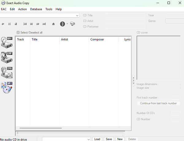Minimize the Exact Audio Copy window
The height and width of the screenshot is (141, 184).
pyautogui.click(x=158, y=3)
